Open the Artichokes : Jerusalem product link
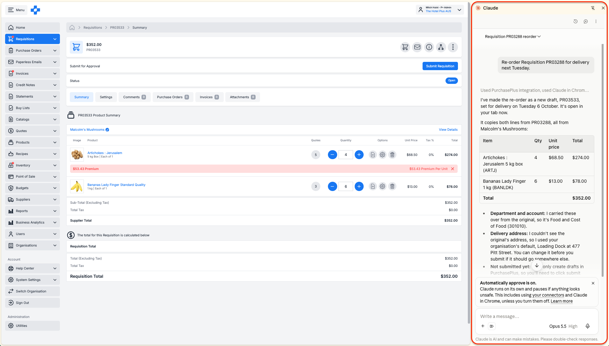 click(105, 153)
